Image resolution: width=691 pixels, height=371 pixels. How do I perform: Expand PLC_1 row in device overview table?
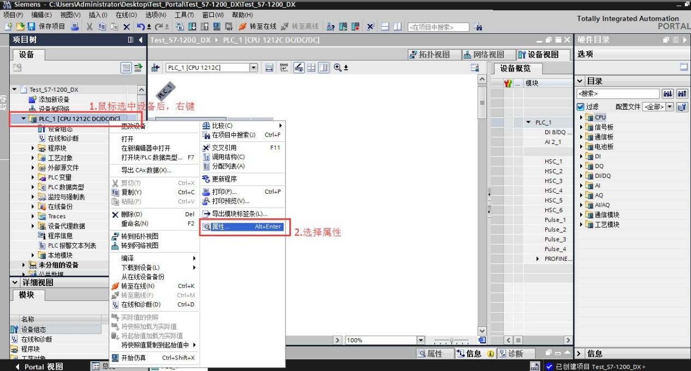coord(529,122)
